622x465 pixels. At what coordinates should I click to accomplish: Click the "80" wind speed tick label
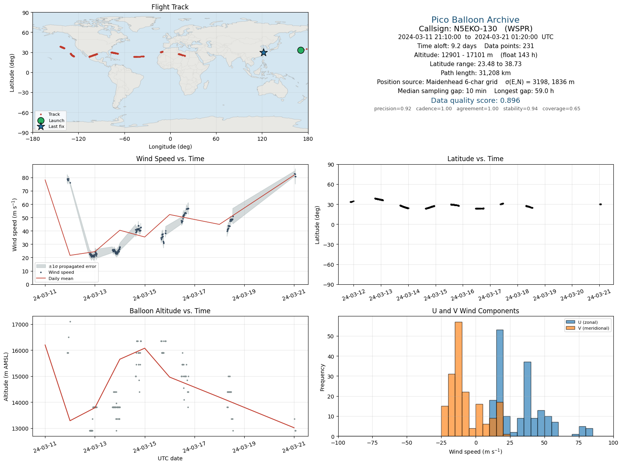pos(25,178)
